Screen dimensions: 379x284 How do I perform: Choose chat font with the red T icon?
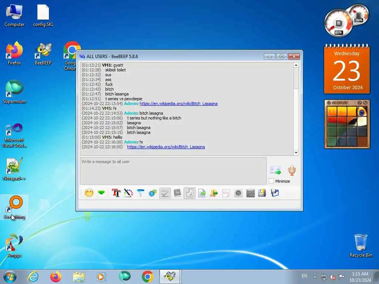[x=116, y=193]
